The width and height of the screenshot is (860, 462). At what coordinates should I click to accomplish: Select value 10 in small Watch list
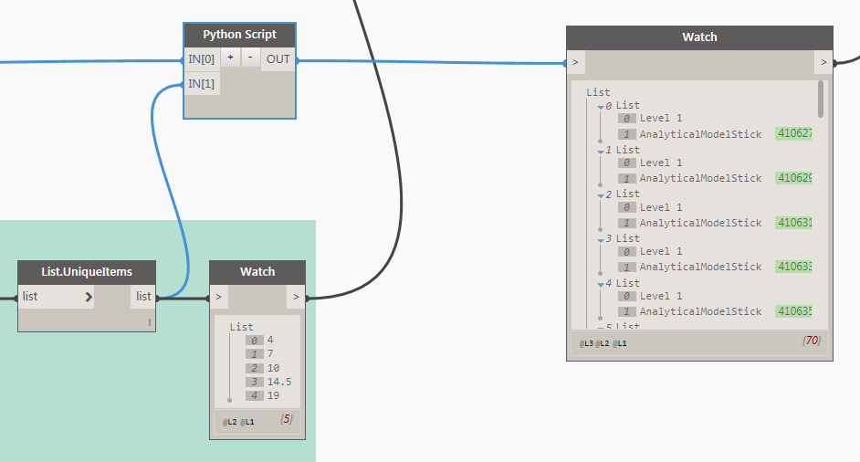click(273, 368)
